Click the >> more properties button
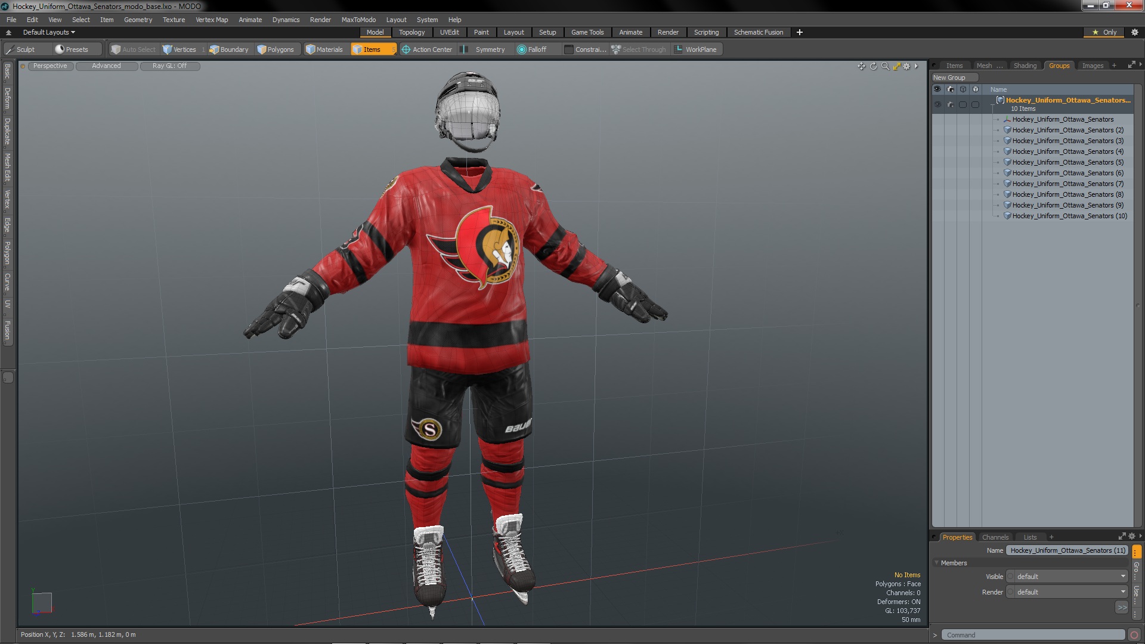 pyautogui.click(x=1121, y=608)
